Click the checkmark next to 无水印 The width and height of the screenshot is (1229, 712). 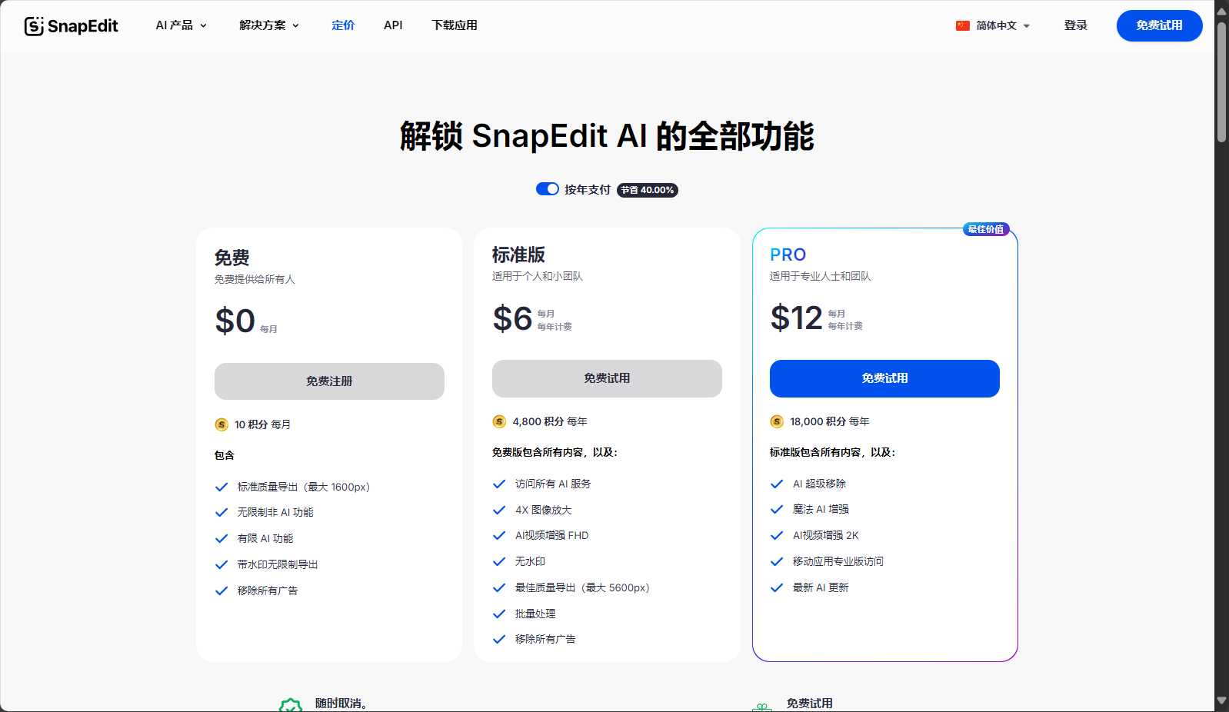pos(499,561)
